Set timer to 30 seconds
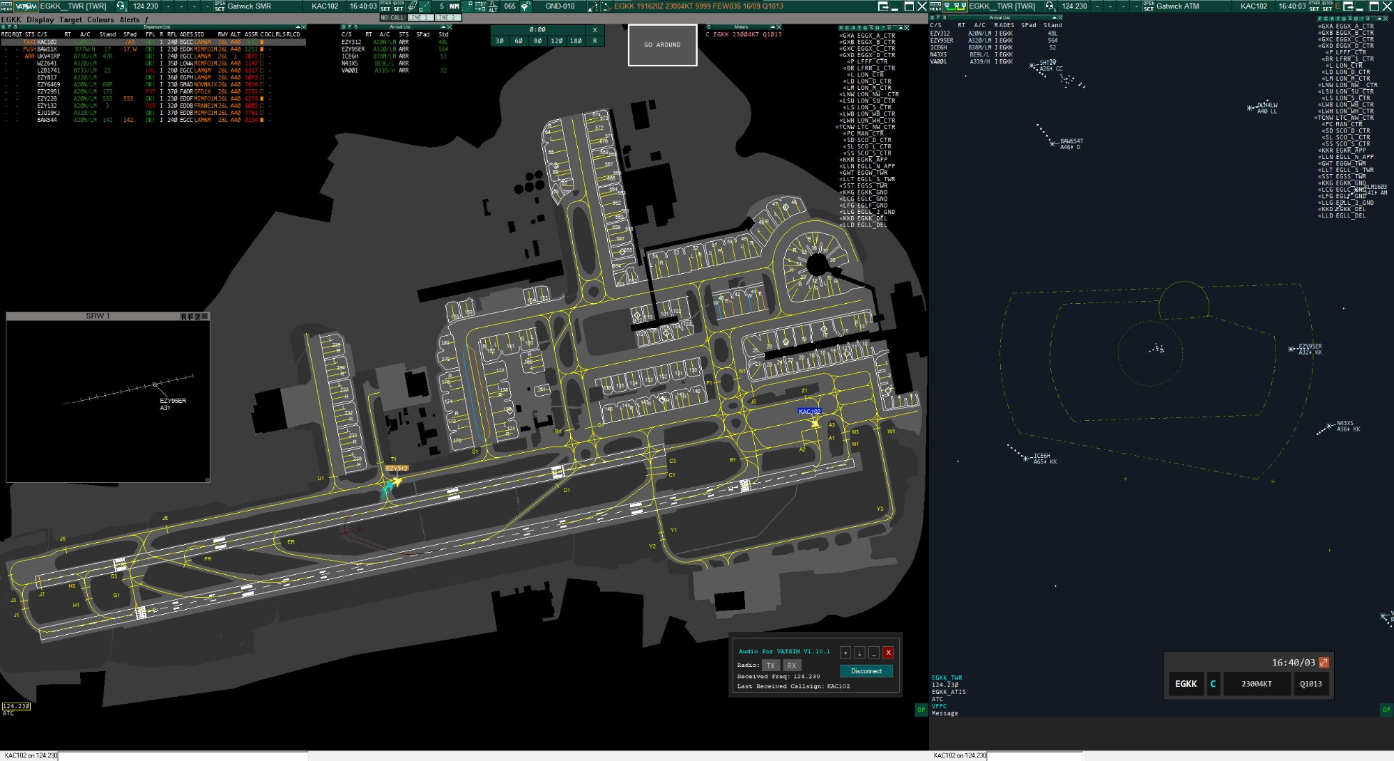The height and width of the screenshot is (761, 1394). click(500, 41)
